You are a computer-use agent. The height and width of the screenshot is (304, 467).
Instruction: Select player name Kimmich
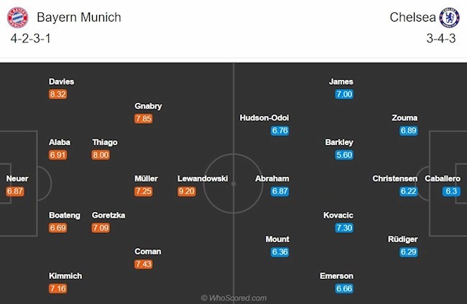tap(65, 276)
